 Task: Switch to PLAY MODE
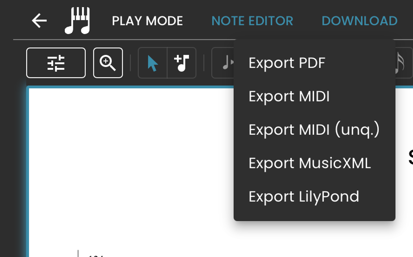pyautogui.click(x=147, y=21)
